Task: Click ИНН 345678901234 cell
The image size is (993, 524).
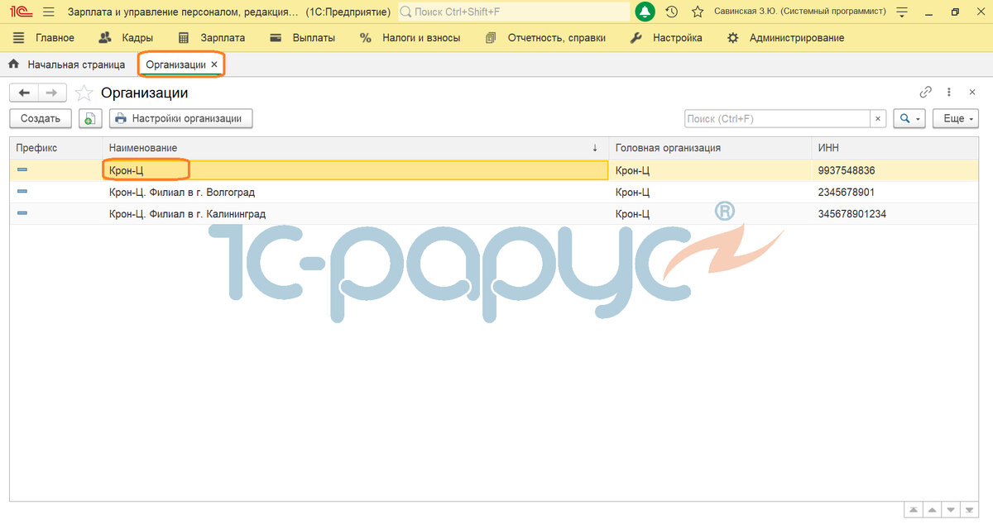Action: pyautogui.click(x=895, y=213)
